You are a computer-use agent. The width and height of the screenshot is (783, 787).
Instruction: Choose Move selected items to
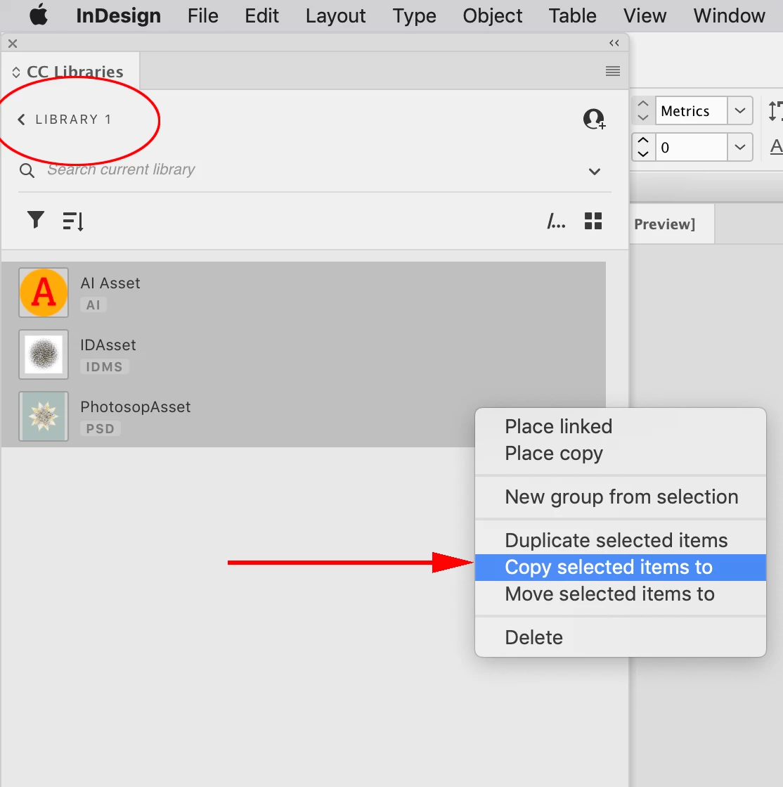click(621, 594)
